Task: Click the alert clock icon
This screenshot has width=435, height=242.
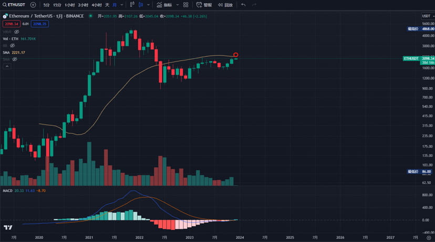Action: [199, 5]
